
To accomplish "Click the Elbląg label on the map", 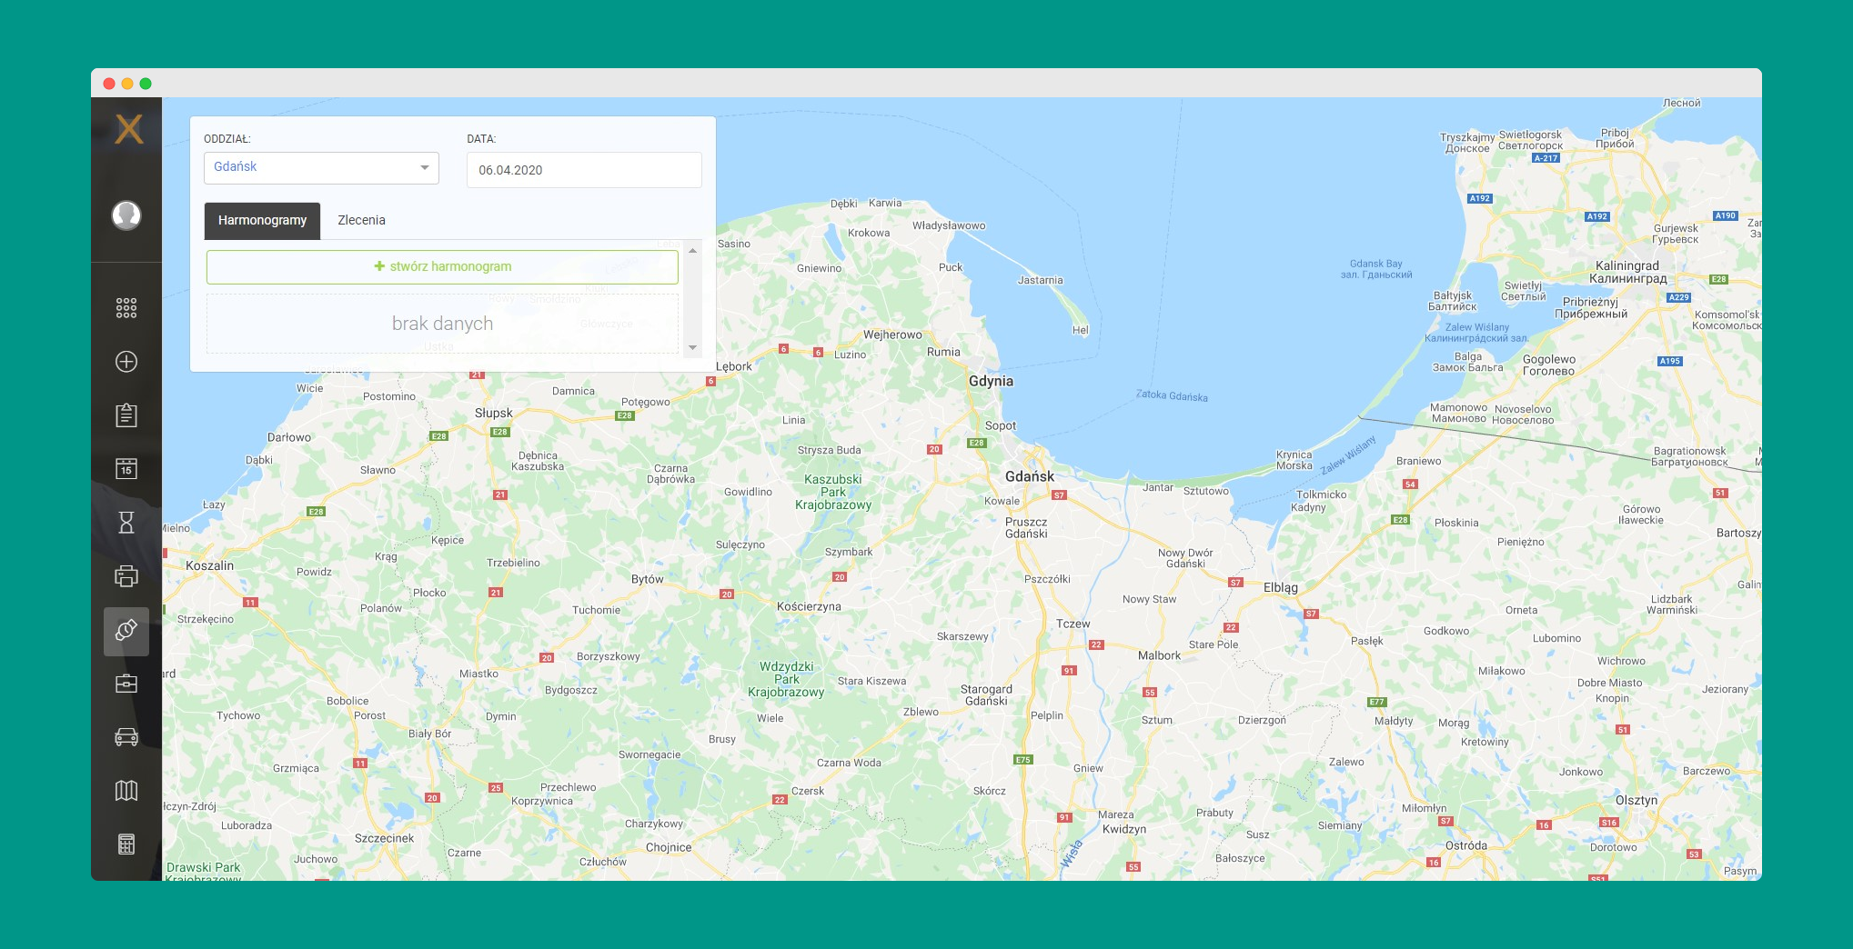I will 1280,588.
